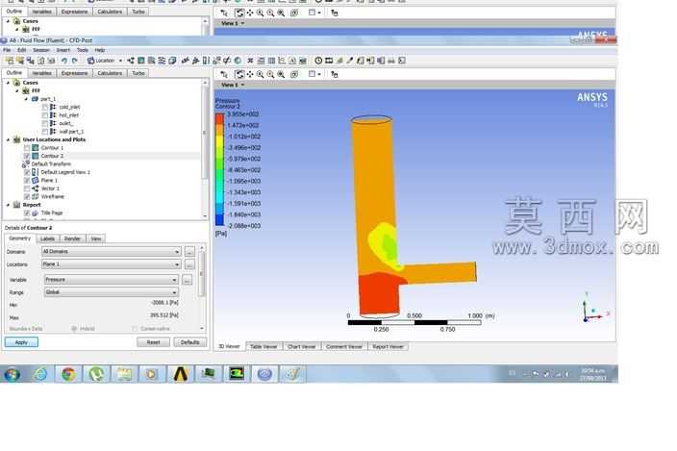
Task: Click Fit View icon in viewer toolbar
Action: click(x=281, y=74)
